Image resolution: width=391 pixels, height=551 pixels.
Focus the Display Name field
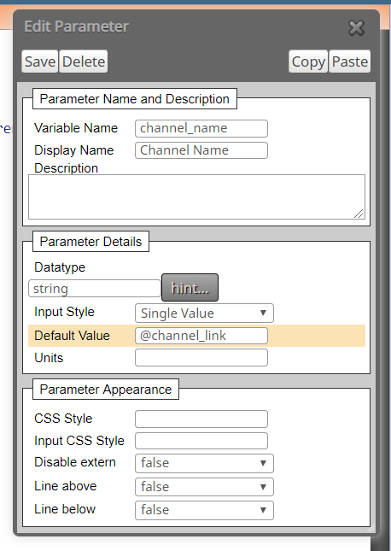(201, 150)
